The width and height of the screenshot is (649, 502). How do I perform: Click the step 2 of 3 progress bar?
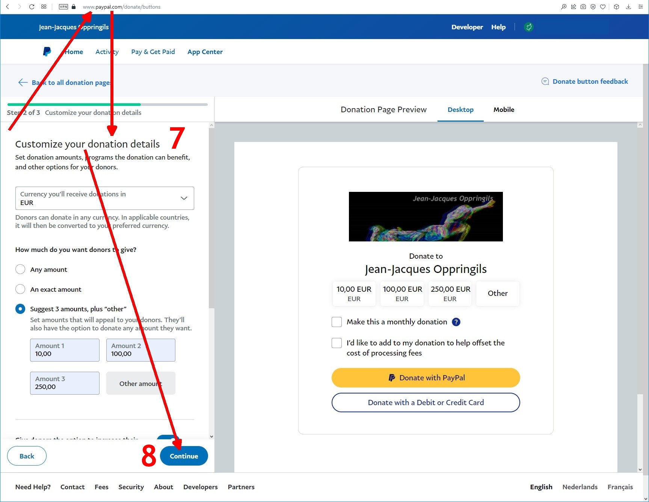pyautogui.click(x=107, y=104)
